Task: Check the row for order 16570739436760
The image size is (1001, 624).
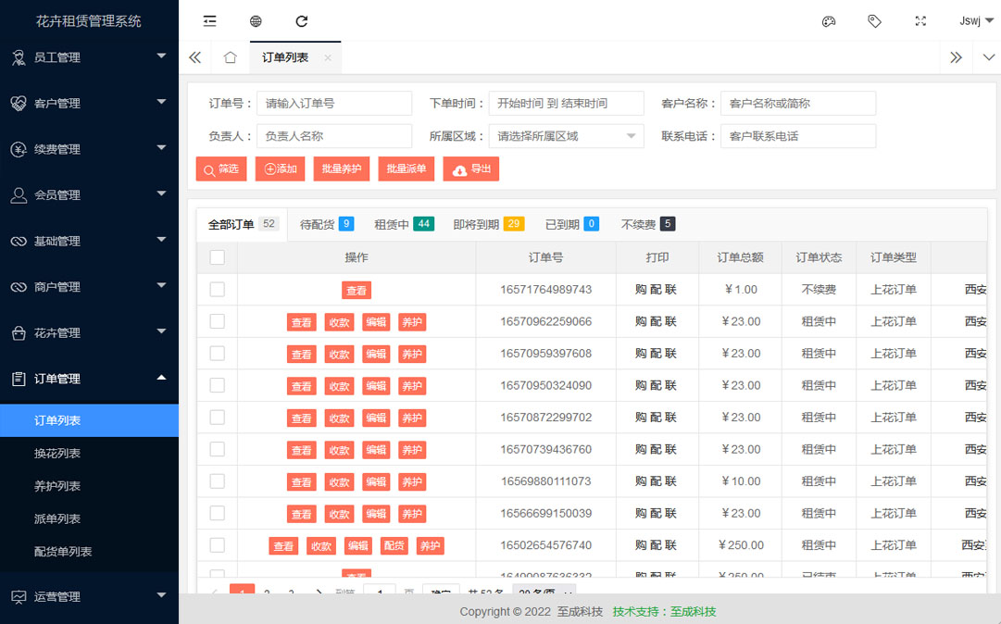Action: point(217,449)
